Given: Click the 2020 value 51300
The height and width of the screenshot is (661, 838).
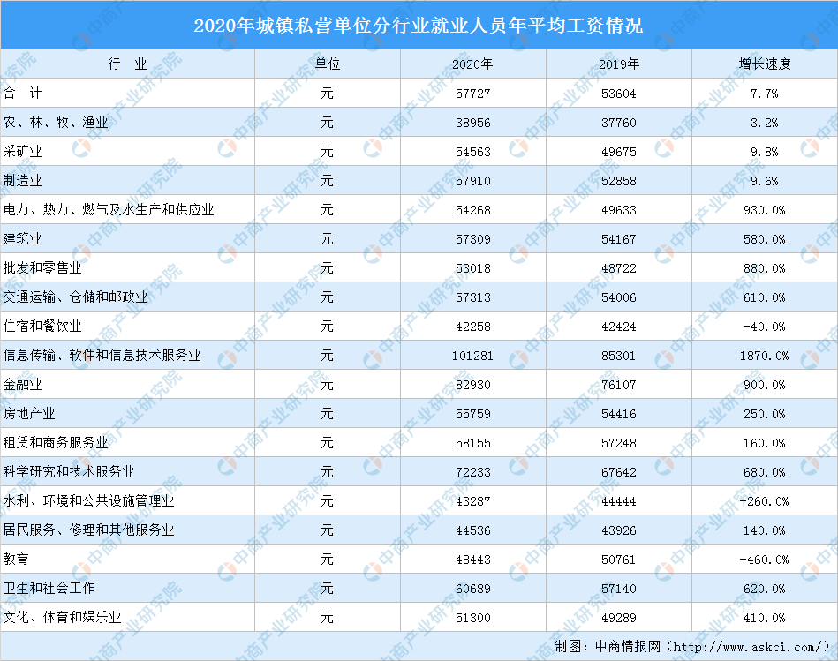Looking at the screenshot, I should 473,617.
